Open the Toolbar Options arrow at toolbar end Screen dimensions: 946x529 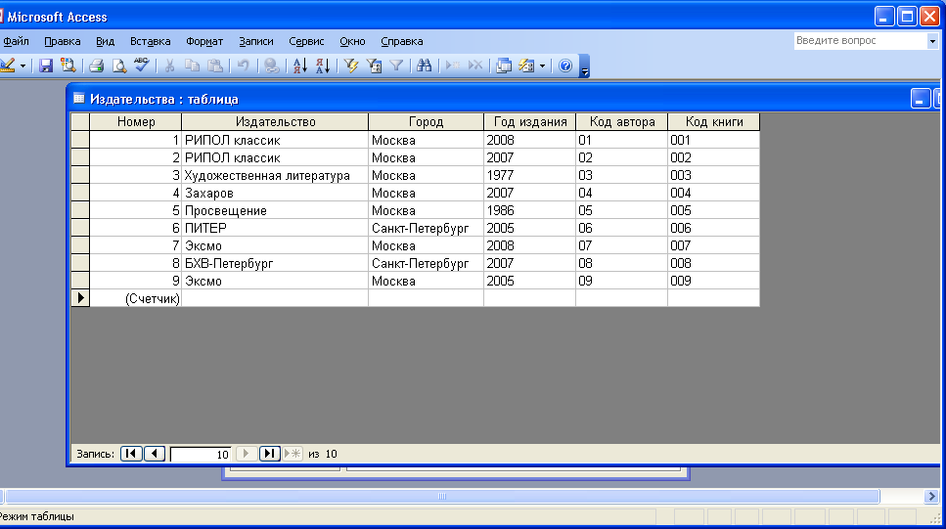tap(584, 66)
